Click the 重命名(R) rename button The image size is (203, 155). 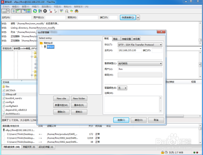click(79, 105)
